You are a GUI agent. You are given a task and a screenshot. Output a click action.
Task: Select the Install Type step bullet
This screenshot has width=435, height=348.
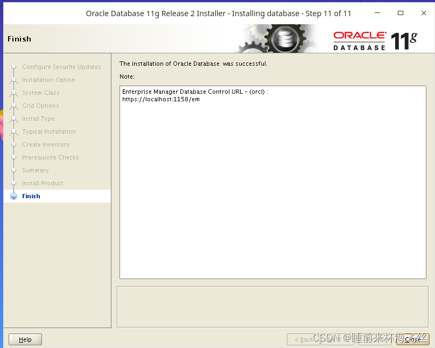[13, 119]
